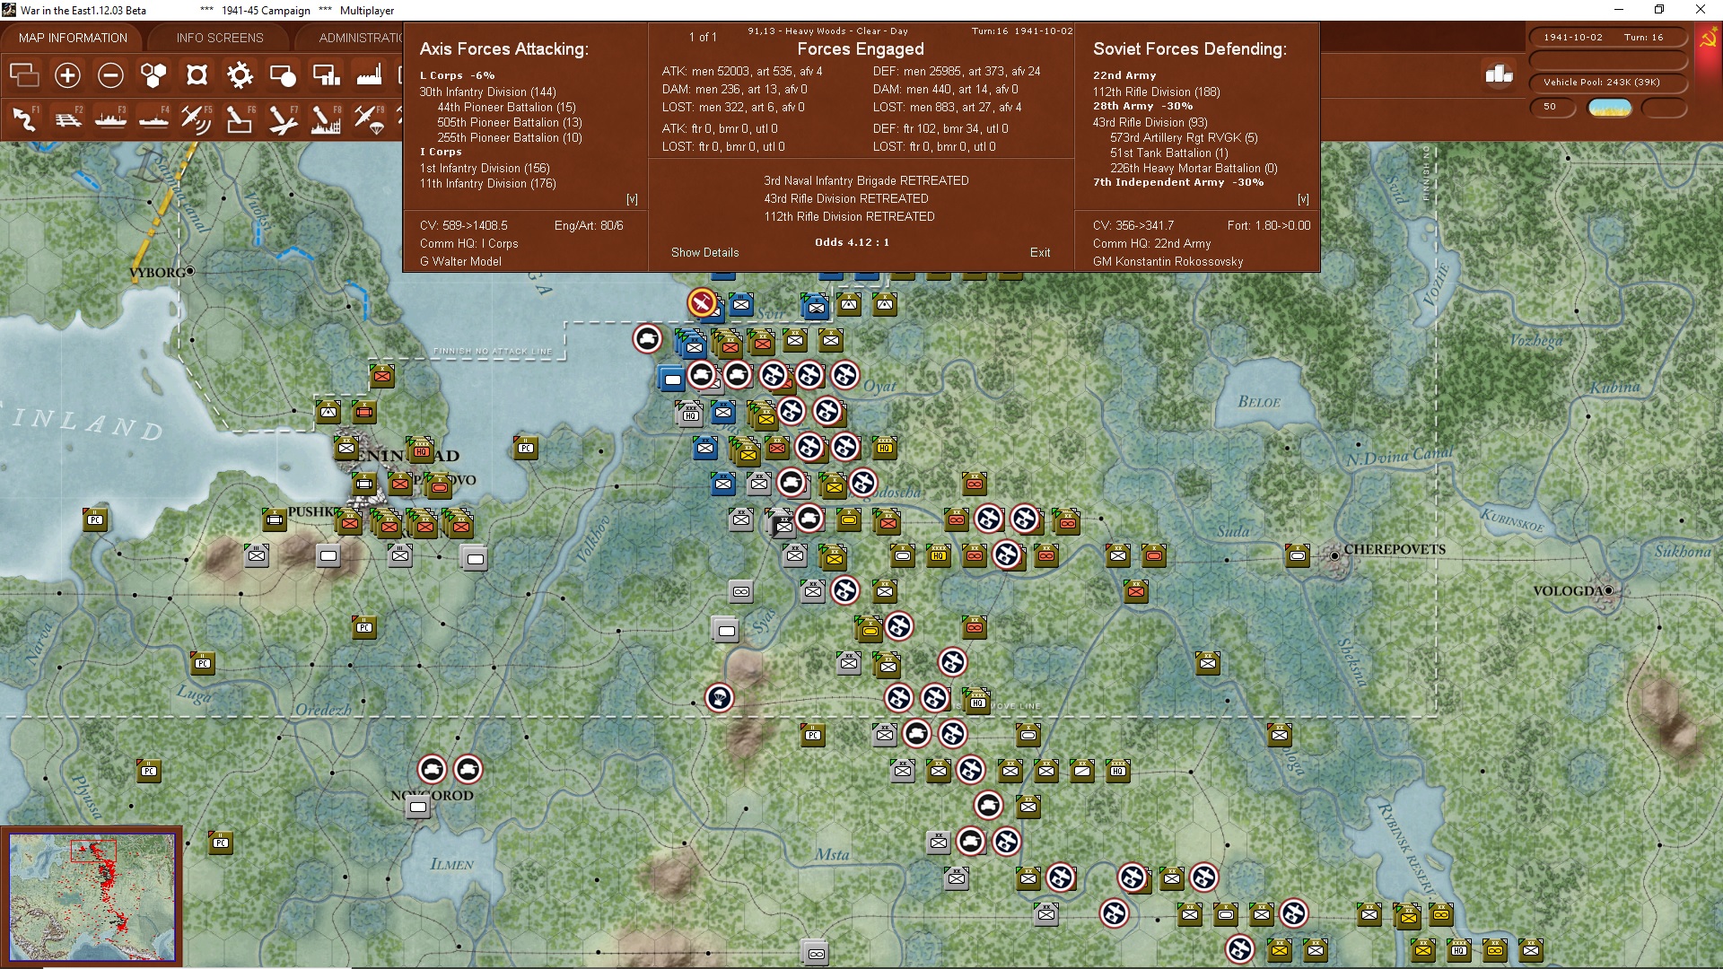Click the L Corps -6% header

pyautogui.click(x=457, y=75)
